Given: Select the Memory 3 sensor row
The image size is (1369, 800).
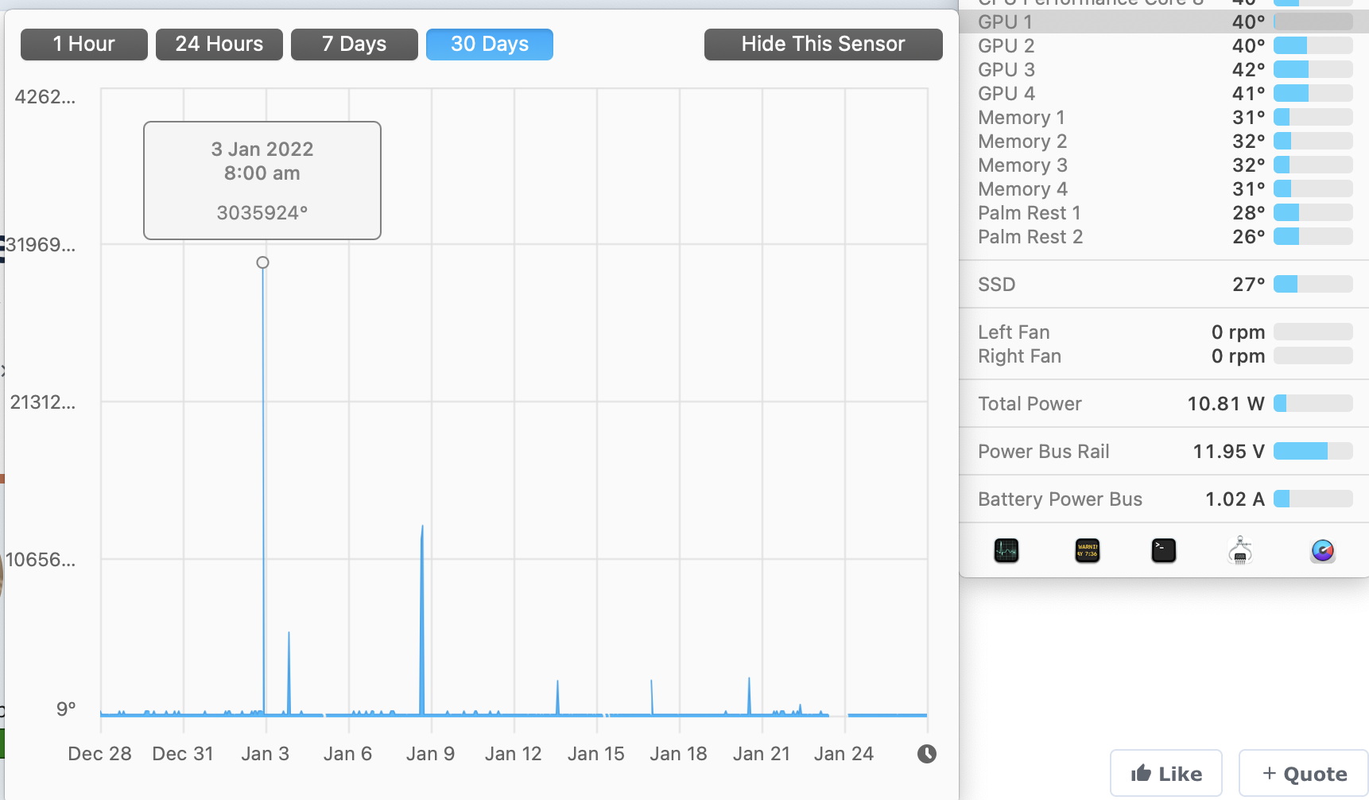Looking at the screenshot, I should [1164, 165].
